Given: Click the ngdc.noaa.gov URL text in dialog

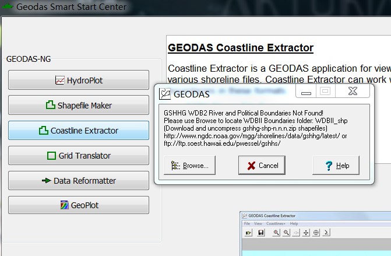Looking at the screenshot, I should 252,136.
